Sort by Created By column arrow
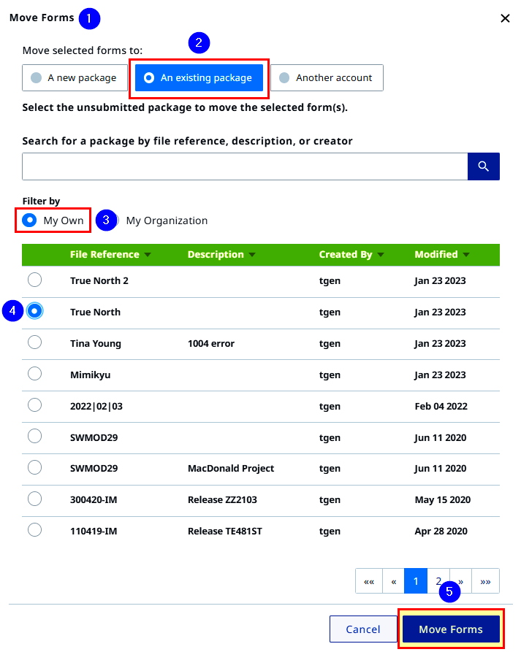 tap(381, 255)
